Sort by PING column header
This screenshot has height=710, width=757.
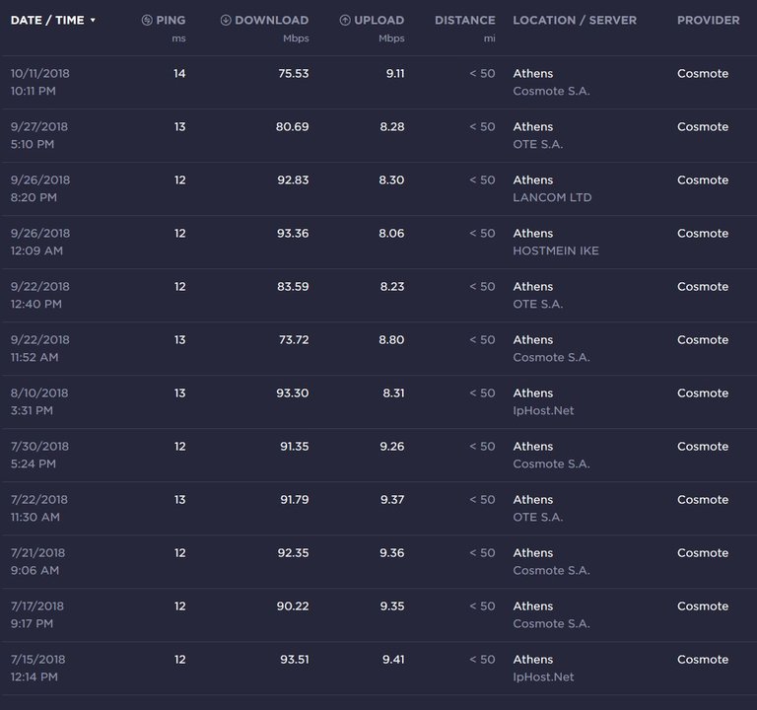(x=171, y=21)
